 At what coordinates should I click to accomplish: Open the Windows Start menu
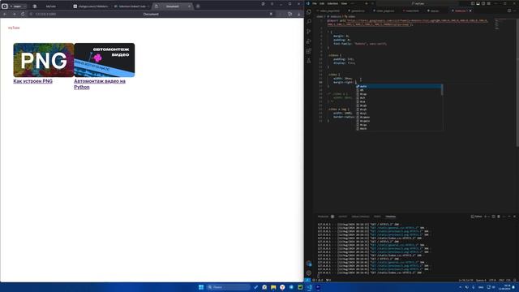[201, 287]
